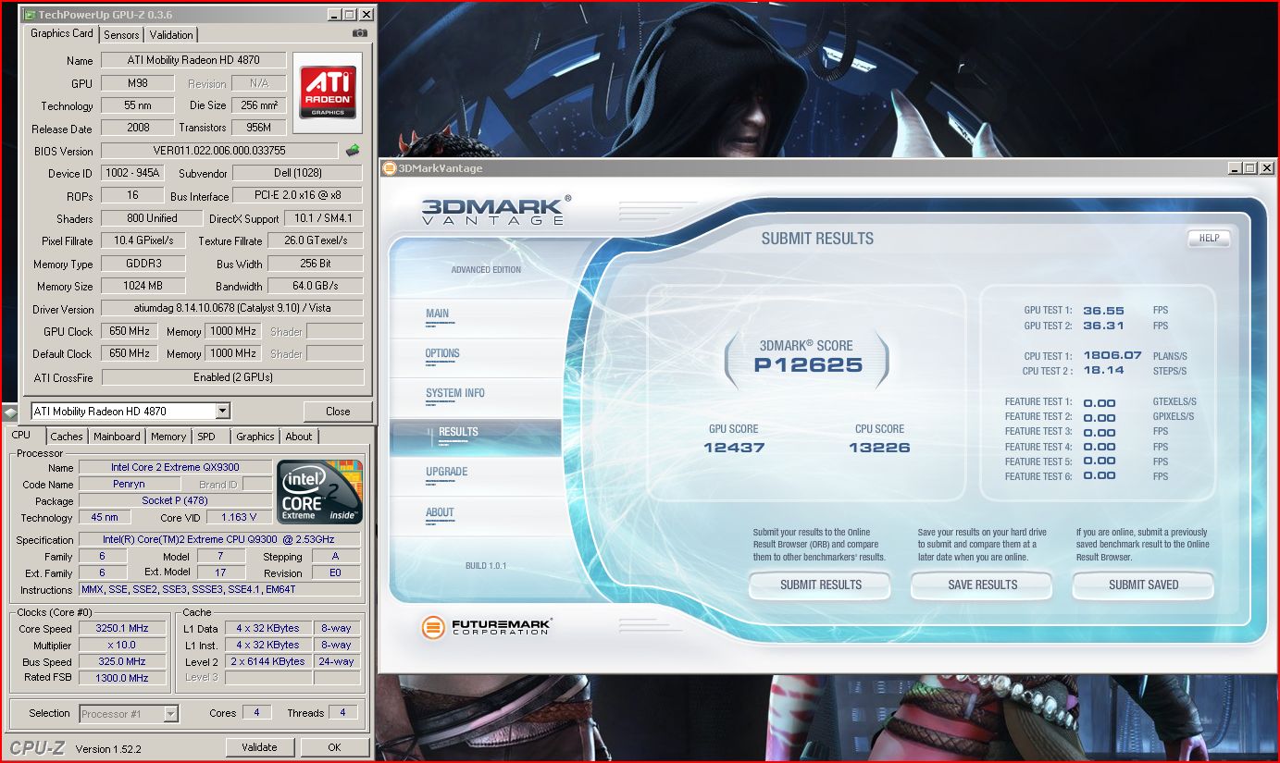1280x763 pixels.
Task: Click the SAVE RESULTS button
Action: pyautogui.click(x=982, y=585)
